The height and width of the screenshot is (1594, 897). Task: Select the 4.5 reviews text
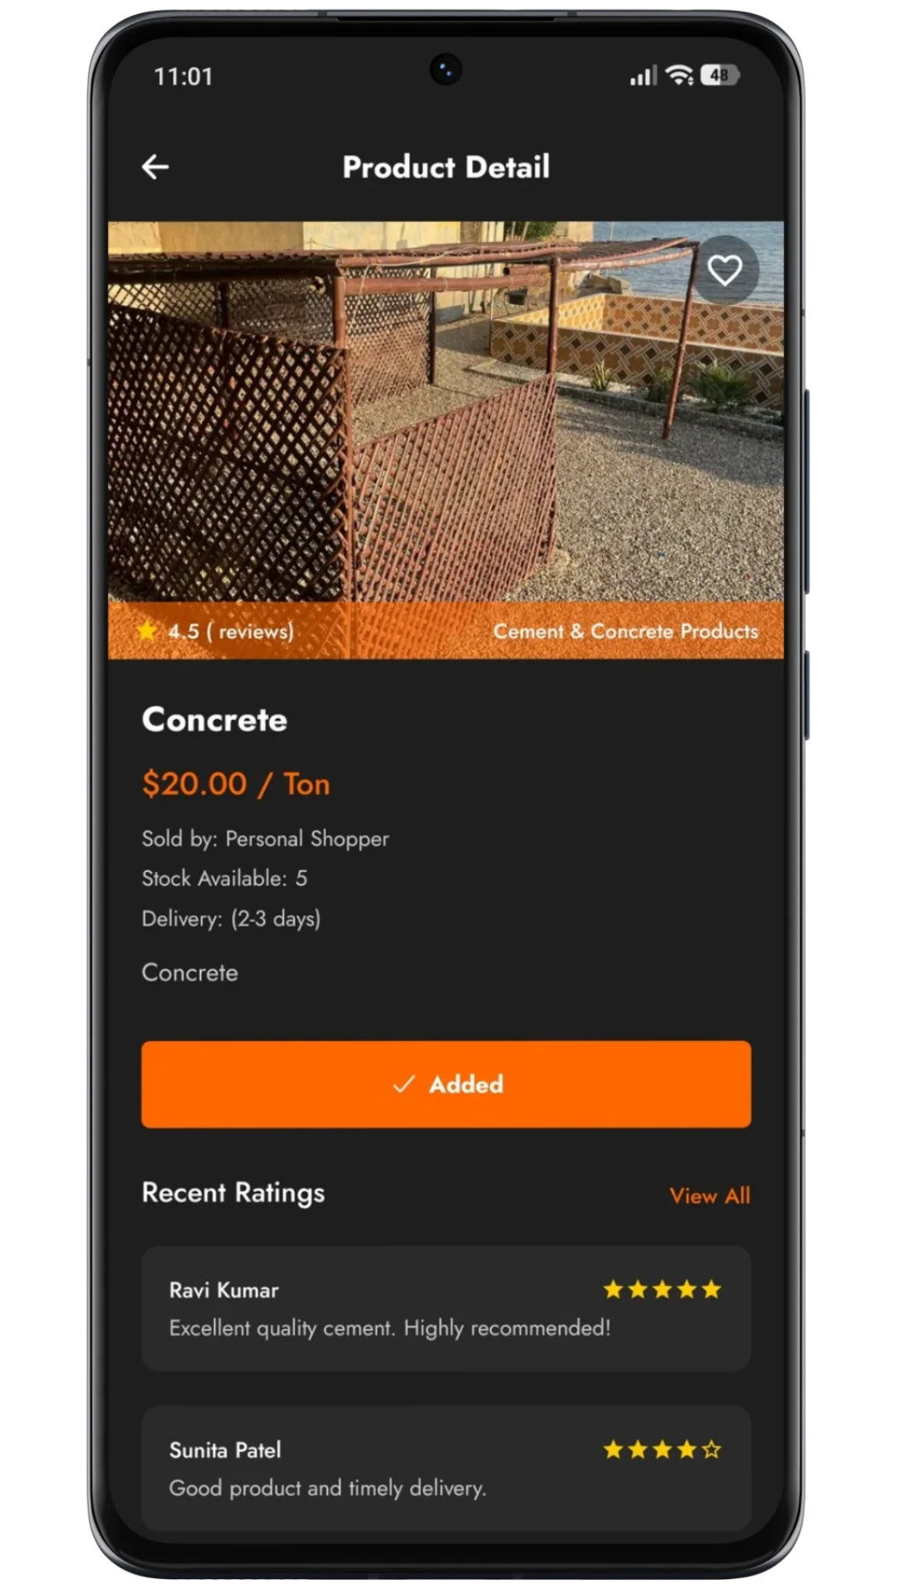231,631
